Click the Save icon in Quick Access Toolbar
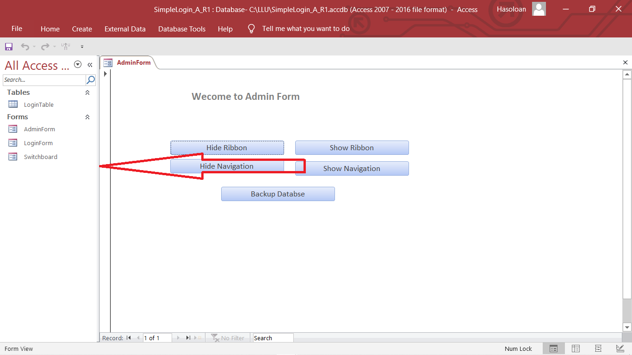The height and width of the screenshot is (355, 632). point(8,47)
